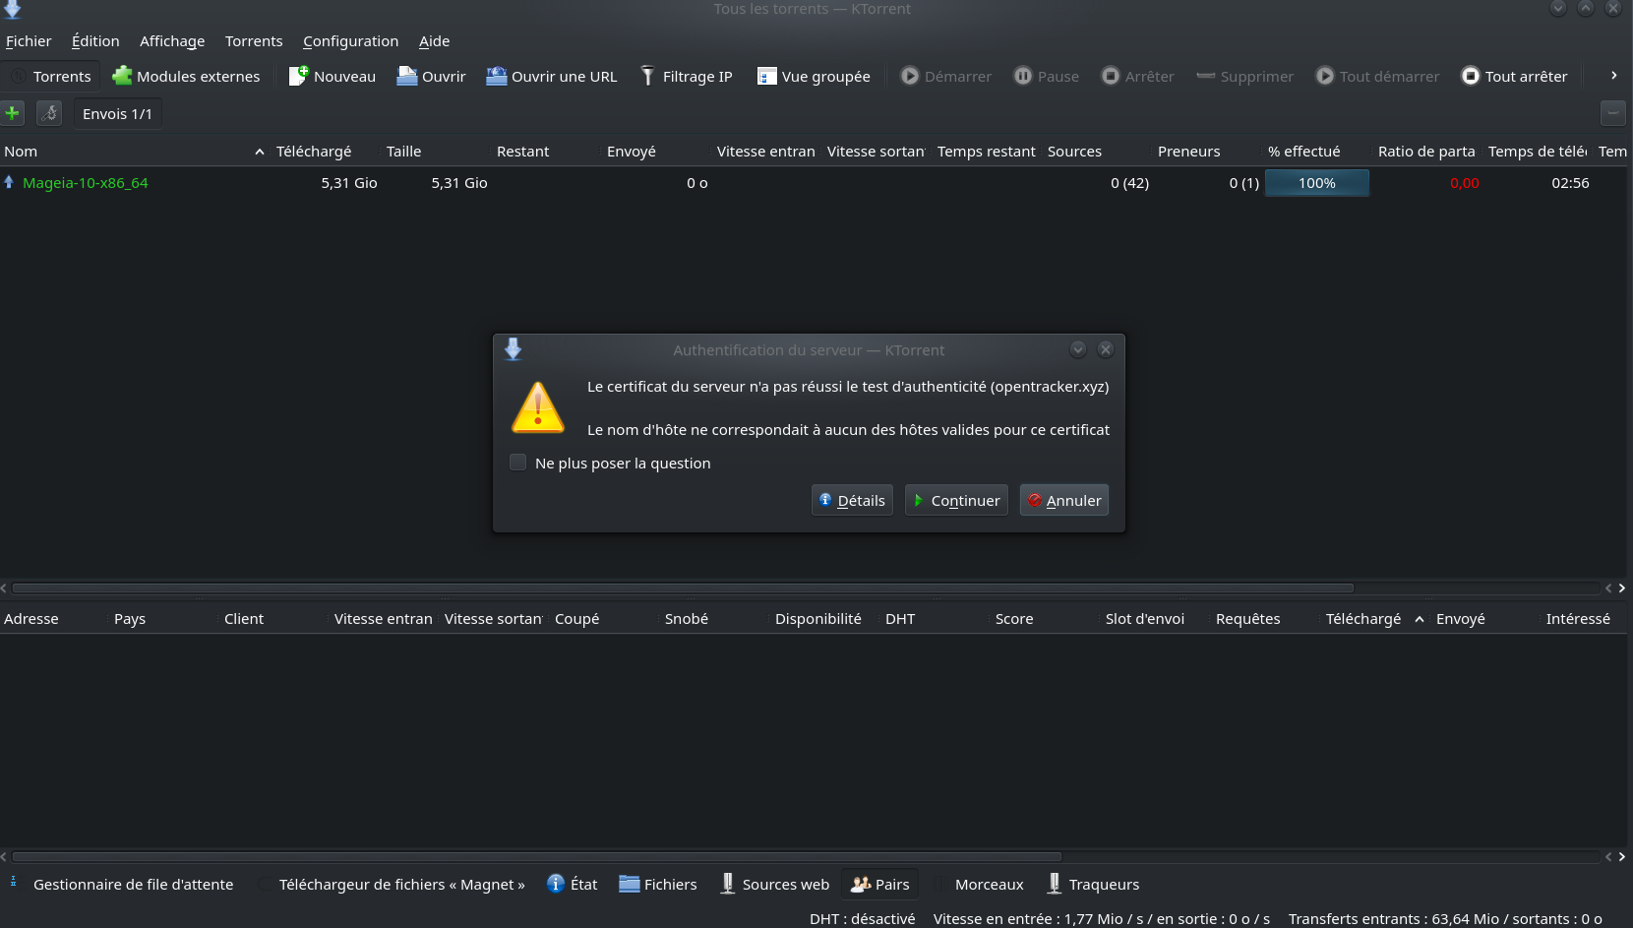This screenshot has height=928, width=1633.
Task: Open the Torrents menu
Action: click(254, 40)
